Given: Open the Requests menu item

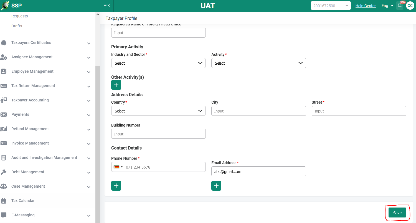Looking at the screenshot, I should [x=19, y=16].
